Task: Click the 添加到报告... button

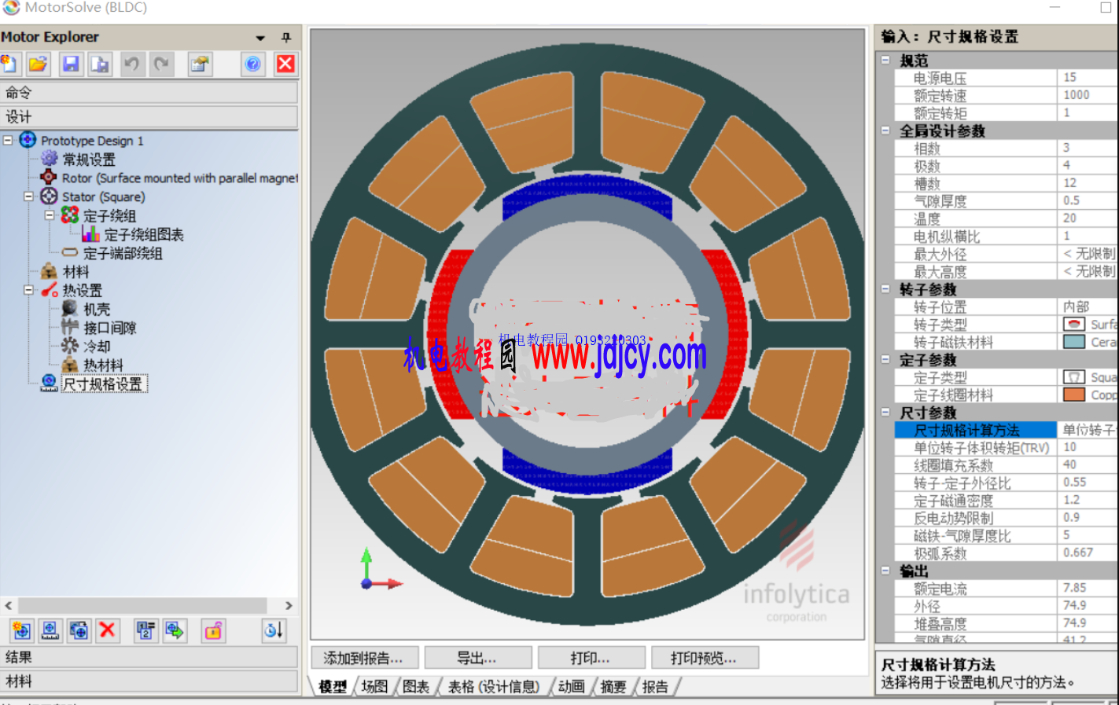Action: [363, 658]
